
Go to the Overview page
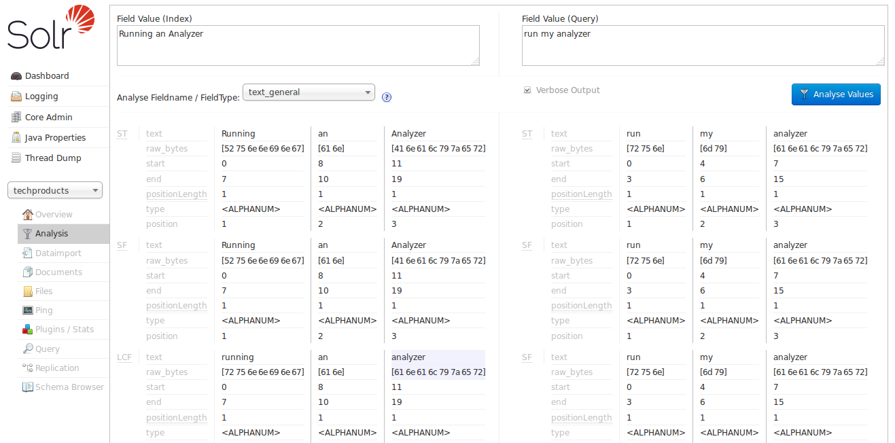pos(54,215)
